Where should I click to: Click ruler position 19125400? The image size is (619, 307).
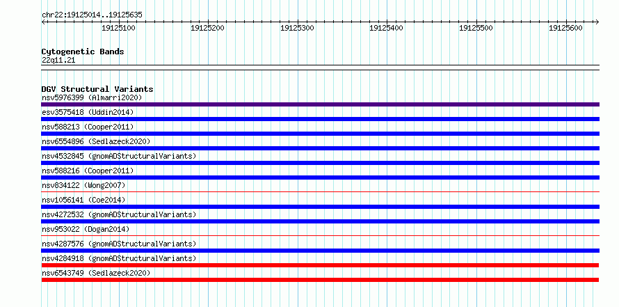[x=387, y=28]
